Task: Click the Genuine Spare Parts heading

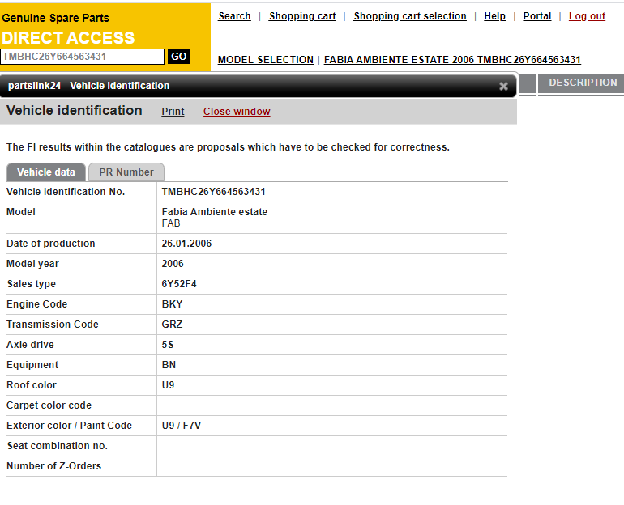Action: tap(55, 19)
